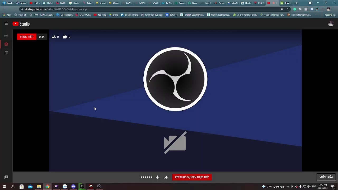This screenshot has width=338, height=190.
Task: Switch to the Khung tab
Action: point(286,3)
